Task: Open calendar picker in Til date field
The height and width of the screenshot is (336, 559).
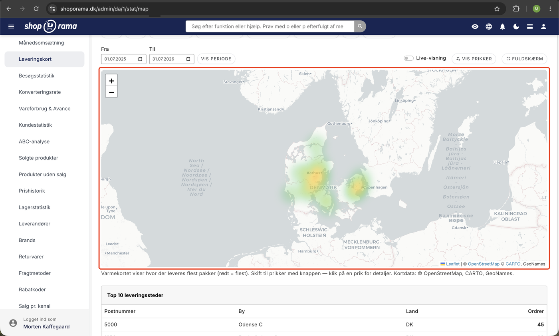Action: (x=188, y=59)
